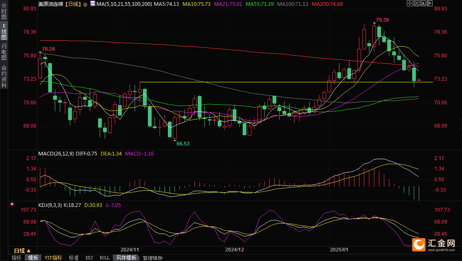
Task: Click the 79.39 high price marker
Action: 383,20
